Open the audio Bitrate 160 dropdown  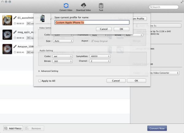[x=63, y=61]
